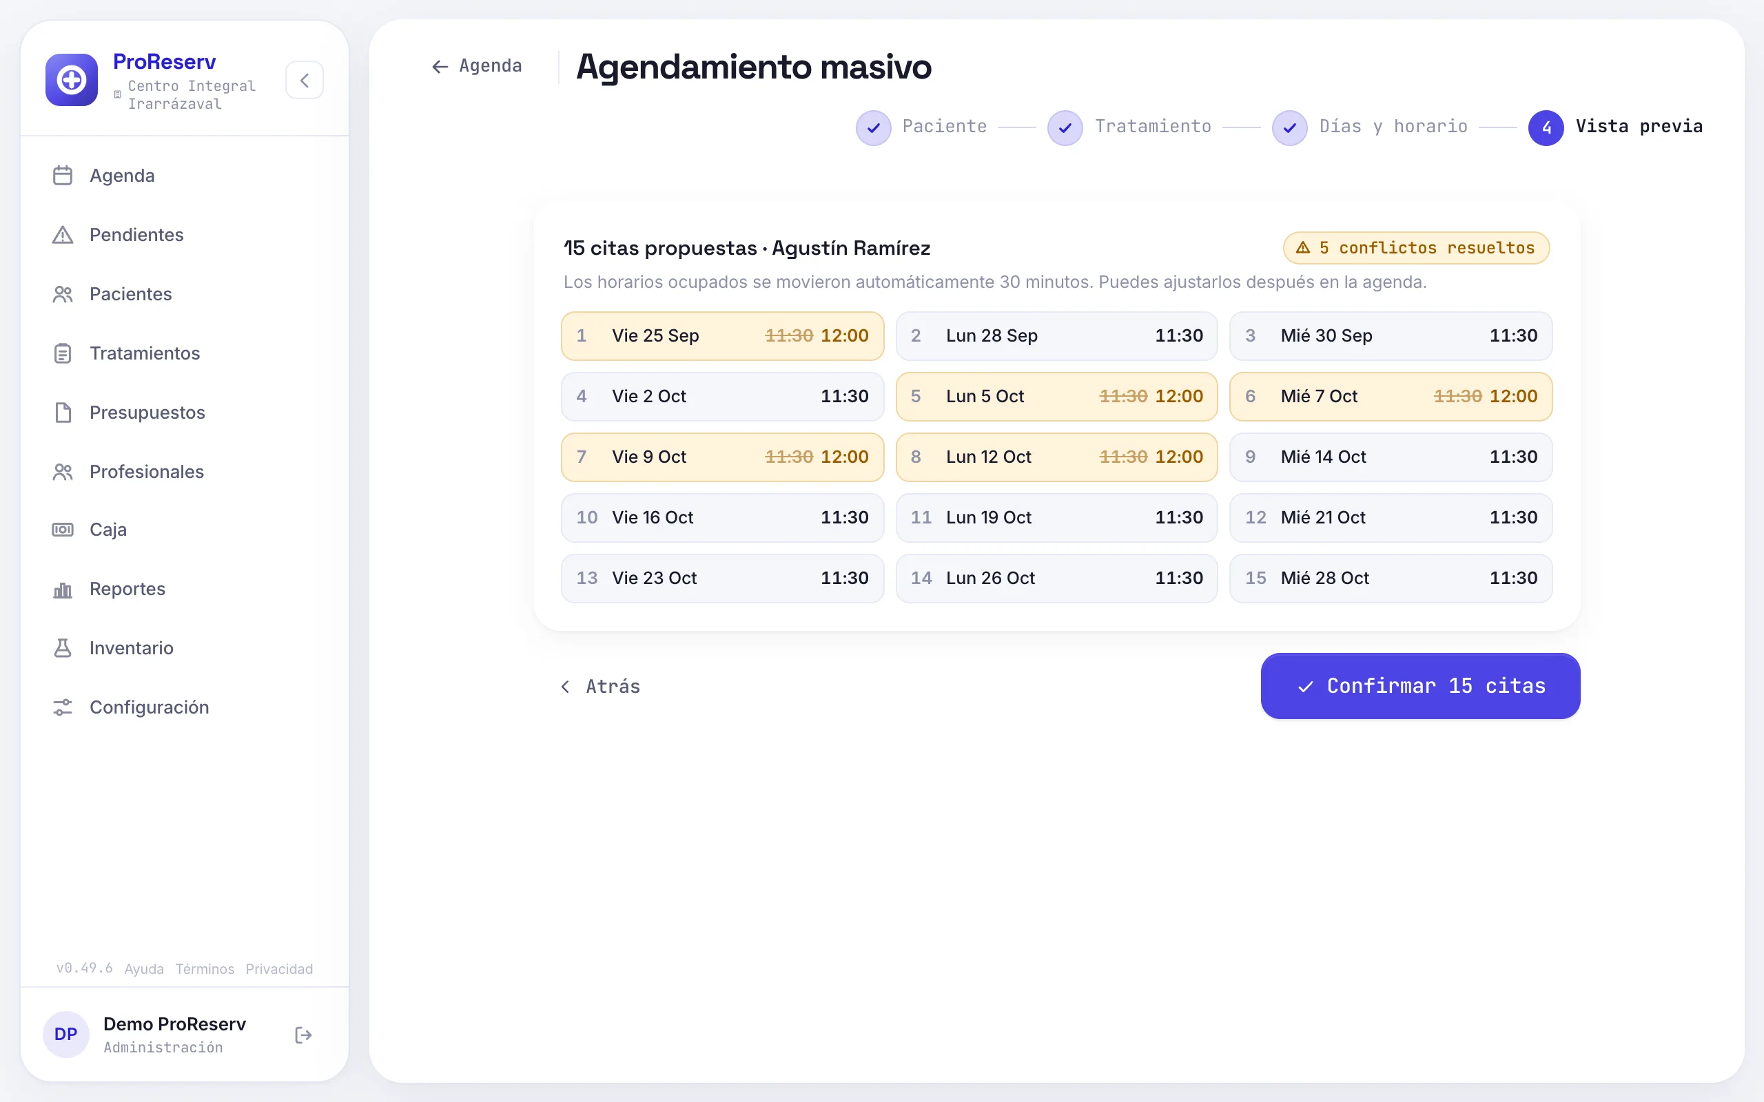Open the Ayuda footer link
Image resolution: width=1764 pixels, height=1102 pixels.
click(x=144, y=968)
